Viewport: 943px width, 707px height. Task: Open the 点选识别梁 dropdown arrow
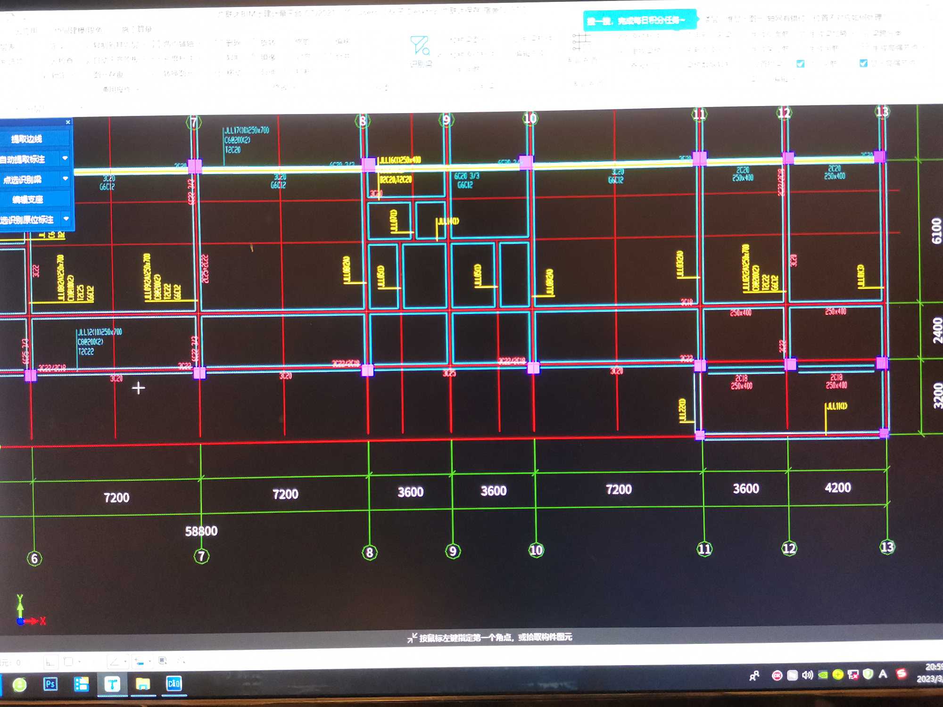[65, 179]
